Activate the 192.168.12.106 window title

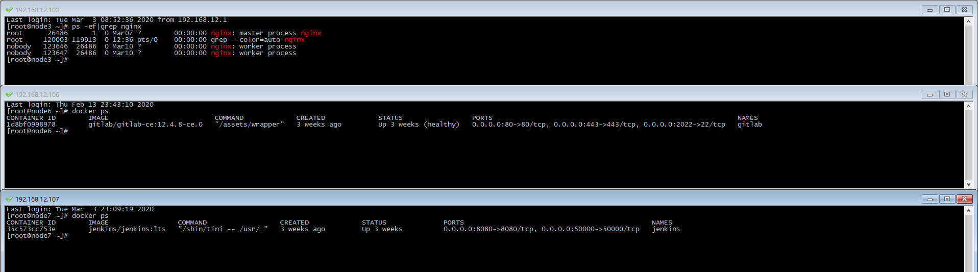click(x=37, y=94)
